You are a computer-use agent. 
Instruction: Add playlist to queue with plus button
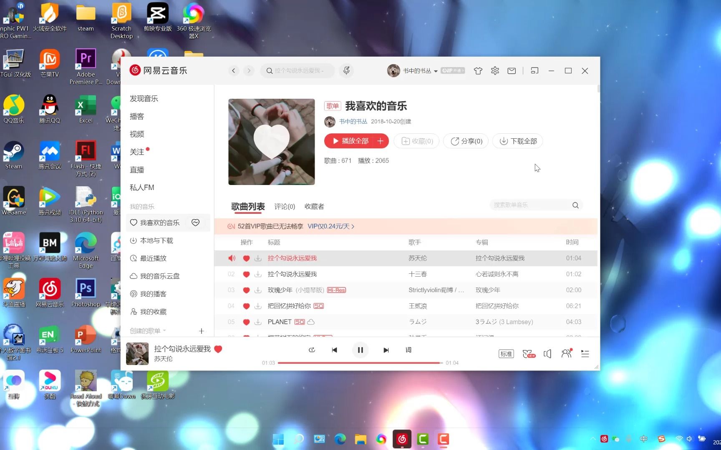pos(381,141)
